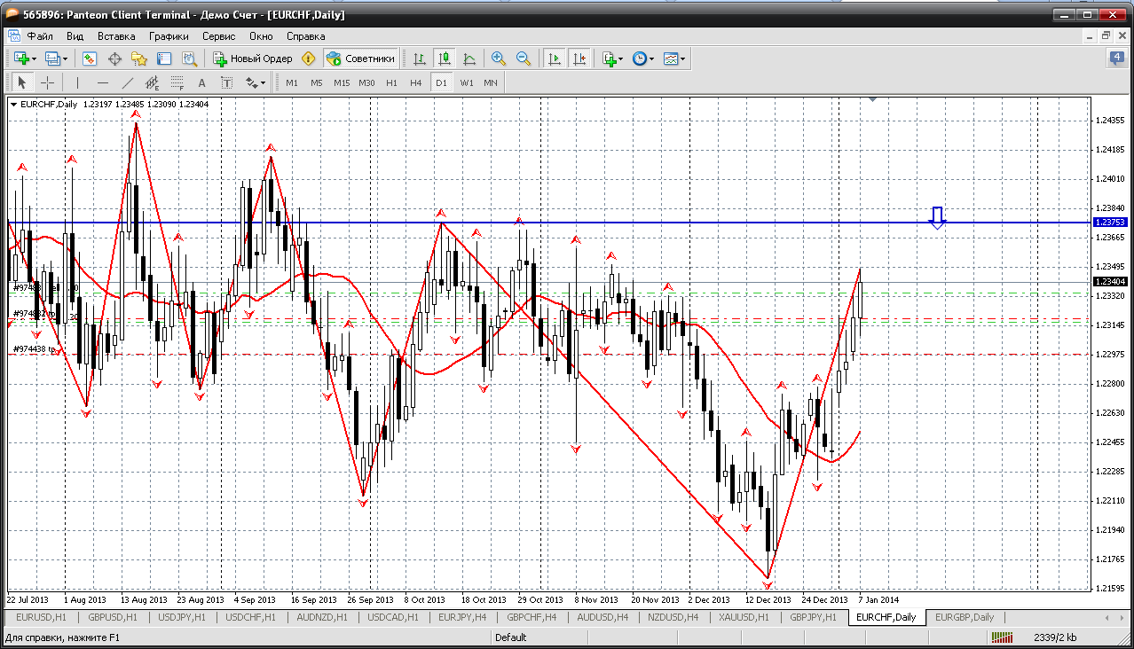The width and height of the screenshot is (1134, 649).
Task: Open the periodicity clock dropdown
Action: click(x=651, y=59)
